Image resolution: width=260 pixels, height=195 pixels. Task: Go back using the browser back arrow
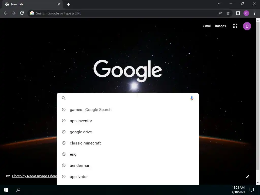[6, 13]
